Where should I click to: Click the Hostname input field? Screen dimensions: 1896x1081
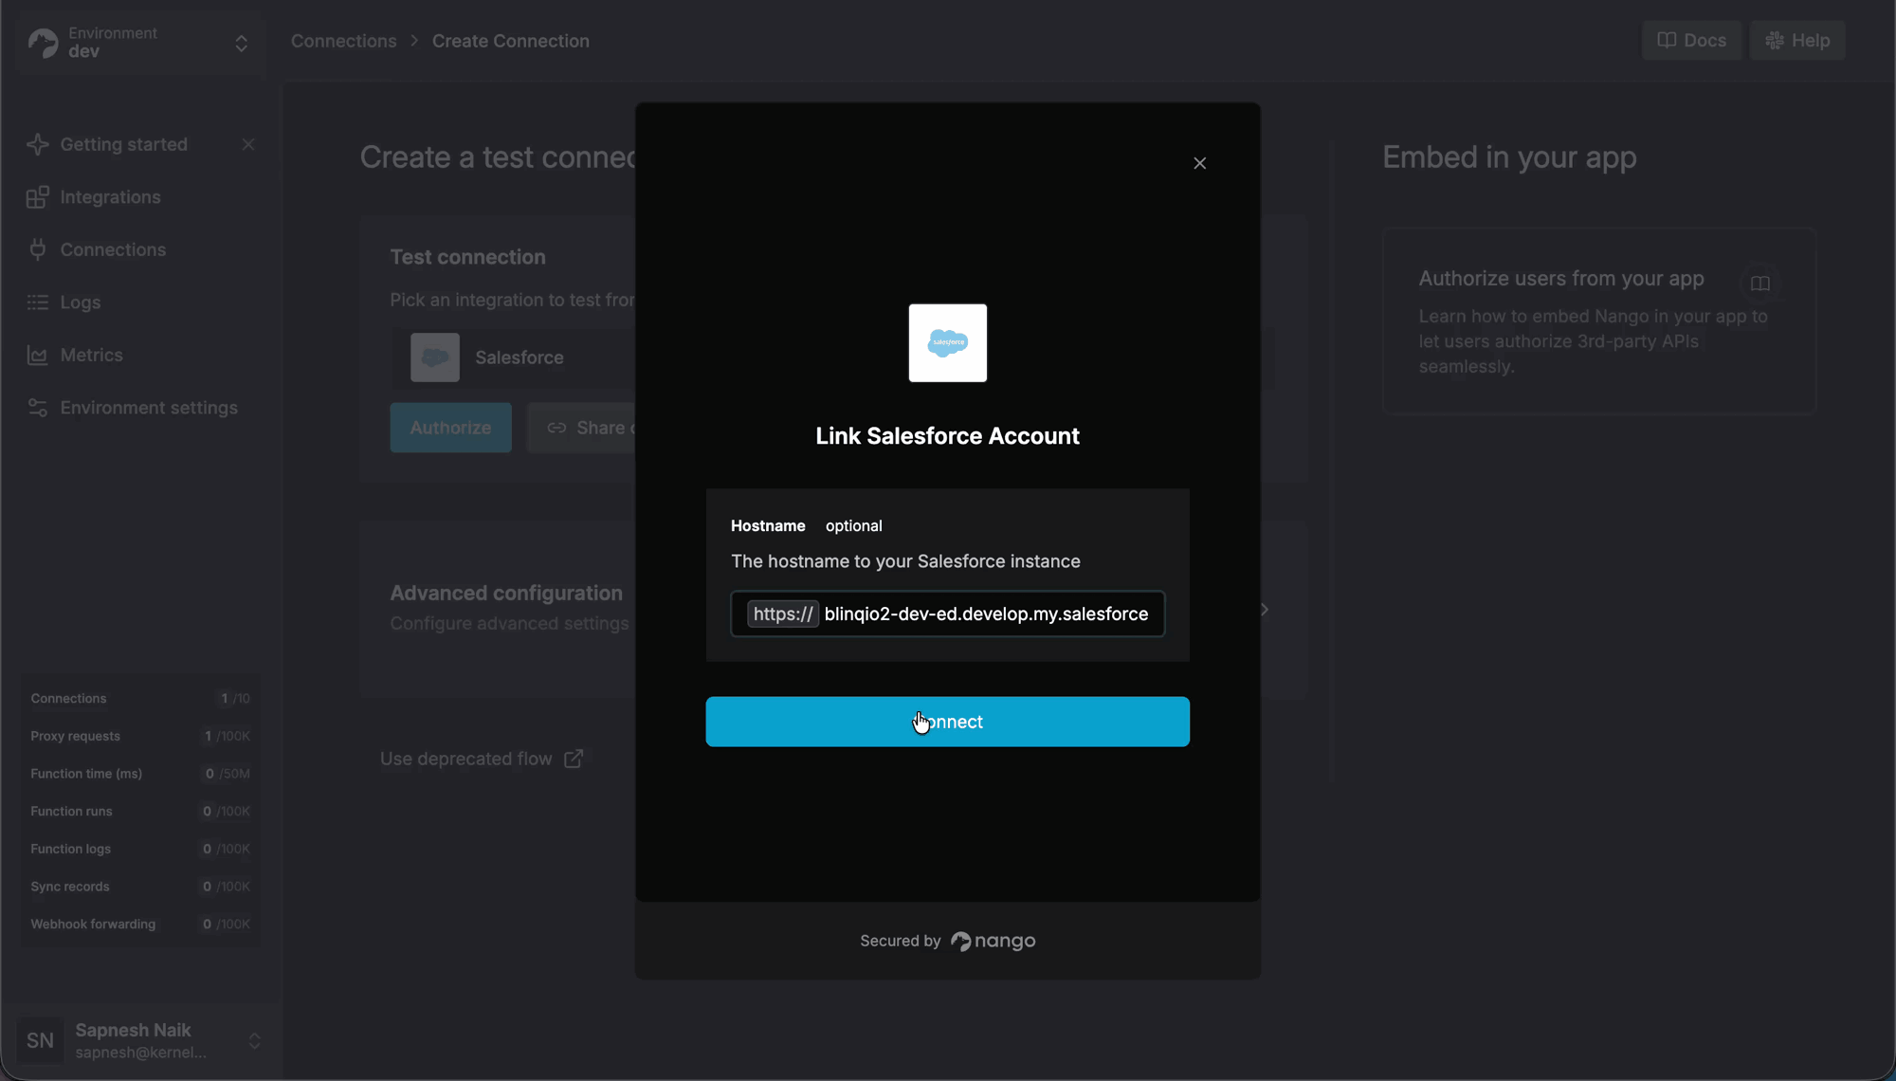click(986, 614)
